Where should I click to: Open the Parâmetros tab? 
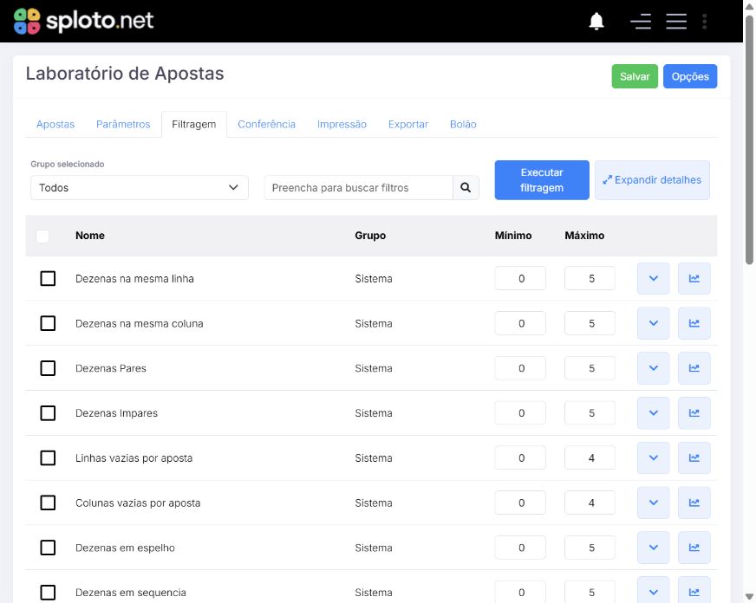(x=123, y=124)
